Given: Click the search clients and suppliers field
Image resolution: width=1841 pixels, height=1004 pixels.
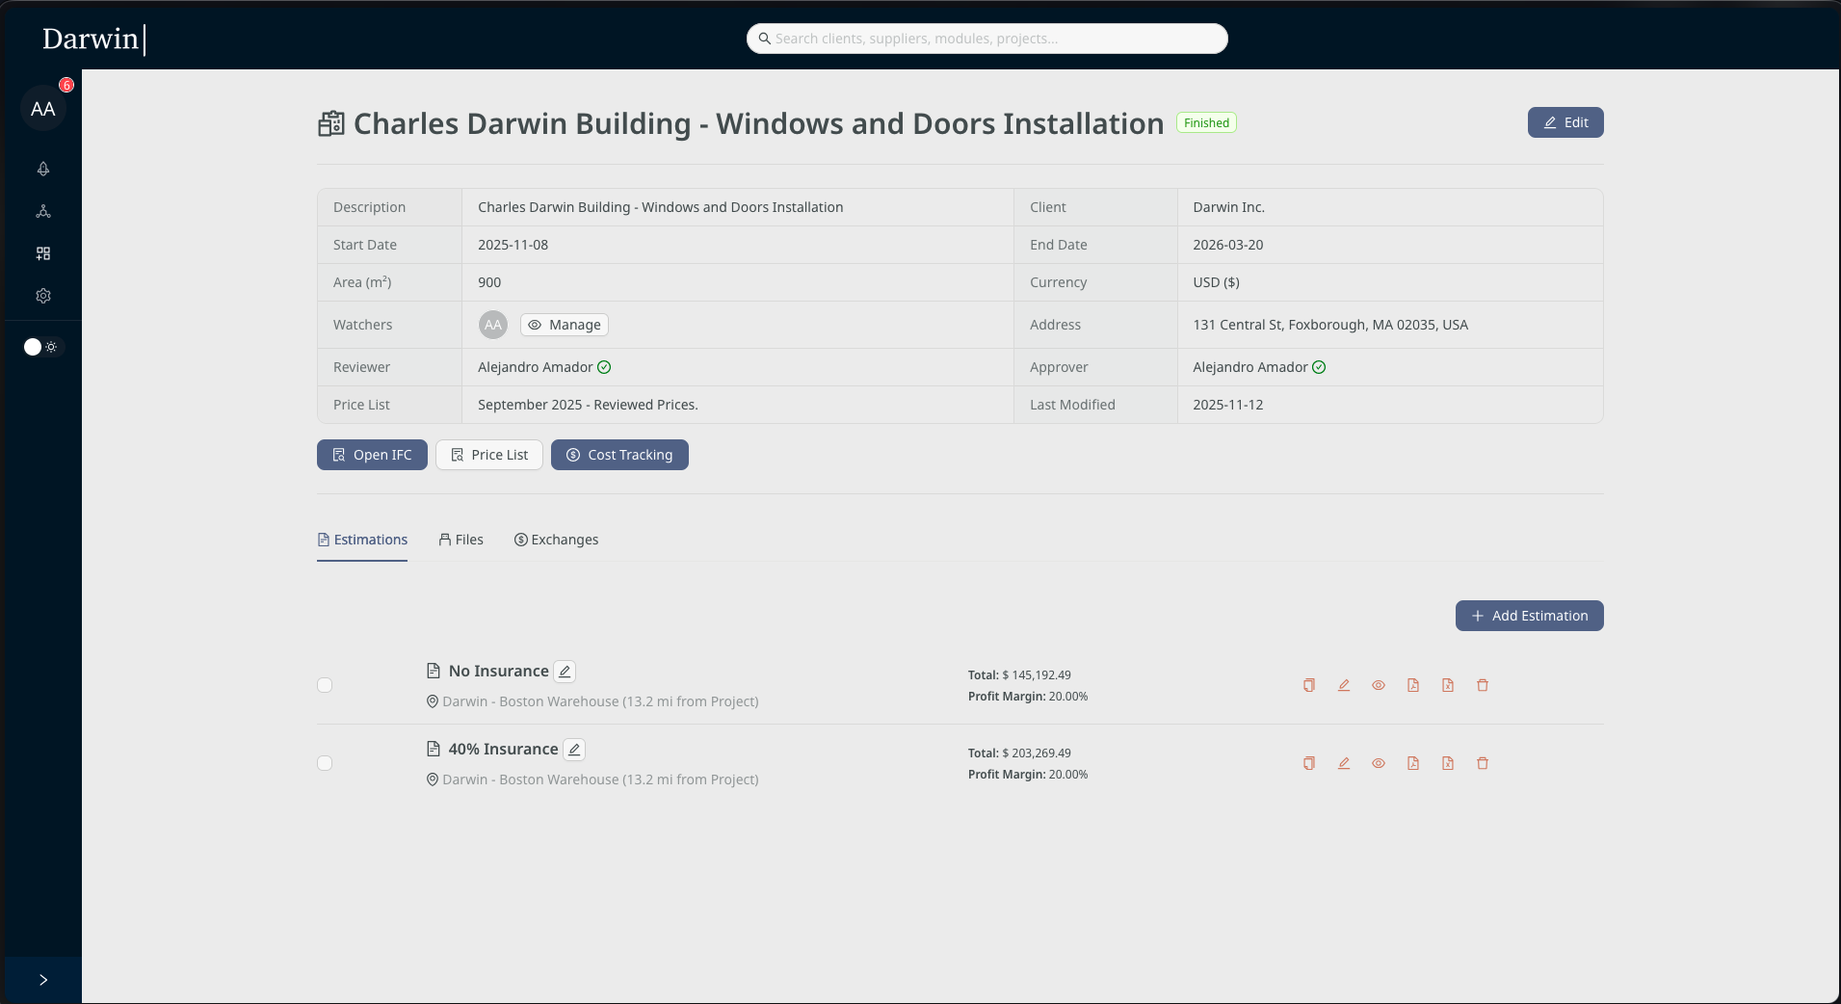Looking at the screenshot, I should [x=986, y=39].
